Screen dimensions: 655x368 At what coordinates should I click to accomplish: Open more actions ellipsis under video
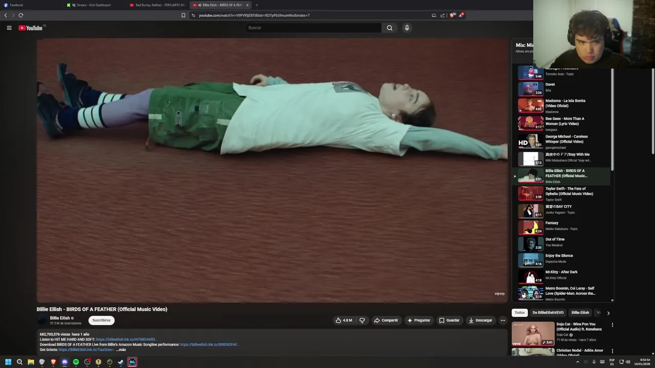(503, 320)
